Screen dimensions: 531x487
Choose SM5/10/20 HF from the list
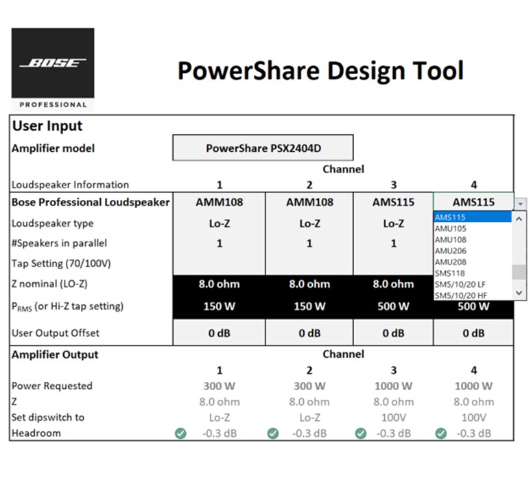[472, 295]
